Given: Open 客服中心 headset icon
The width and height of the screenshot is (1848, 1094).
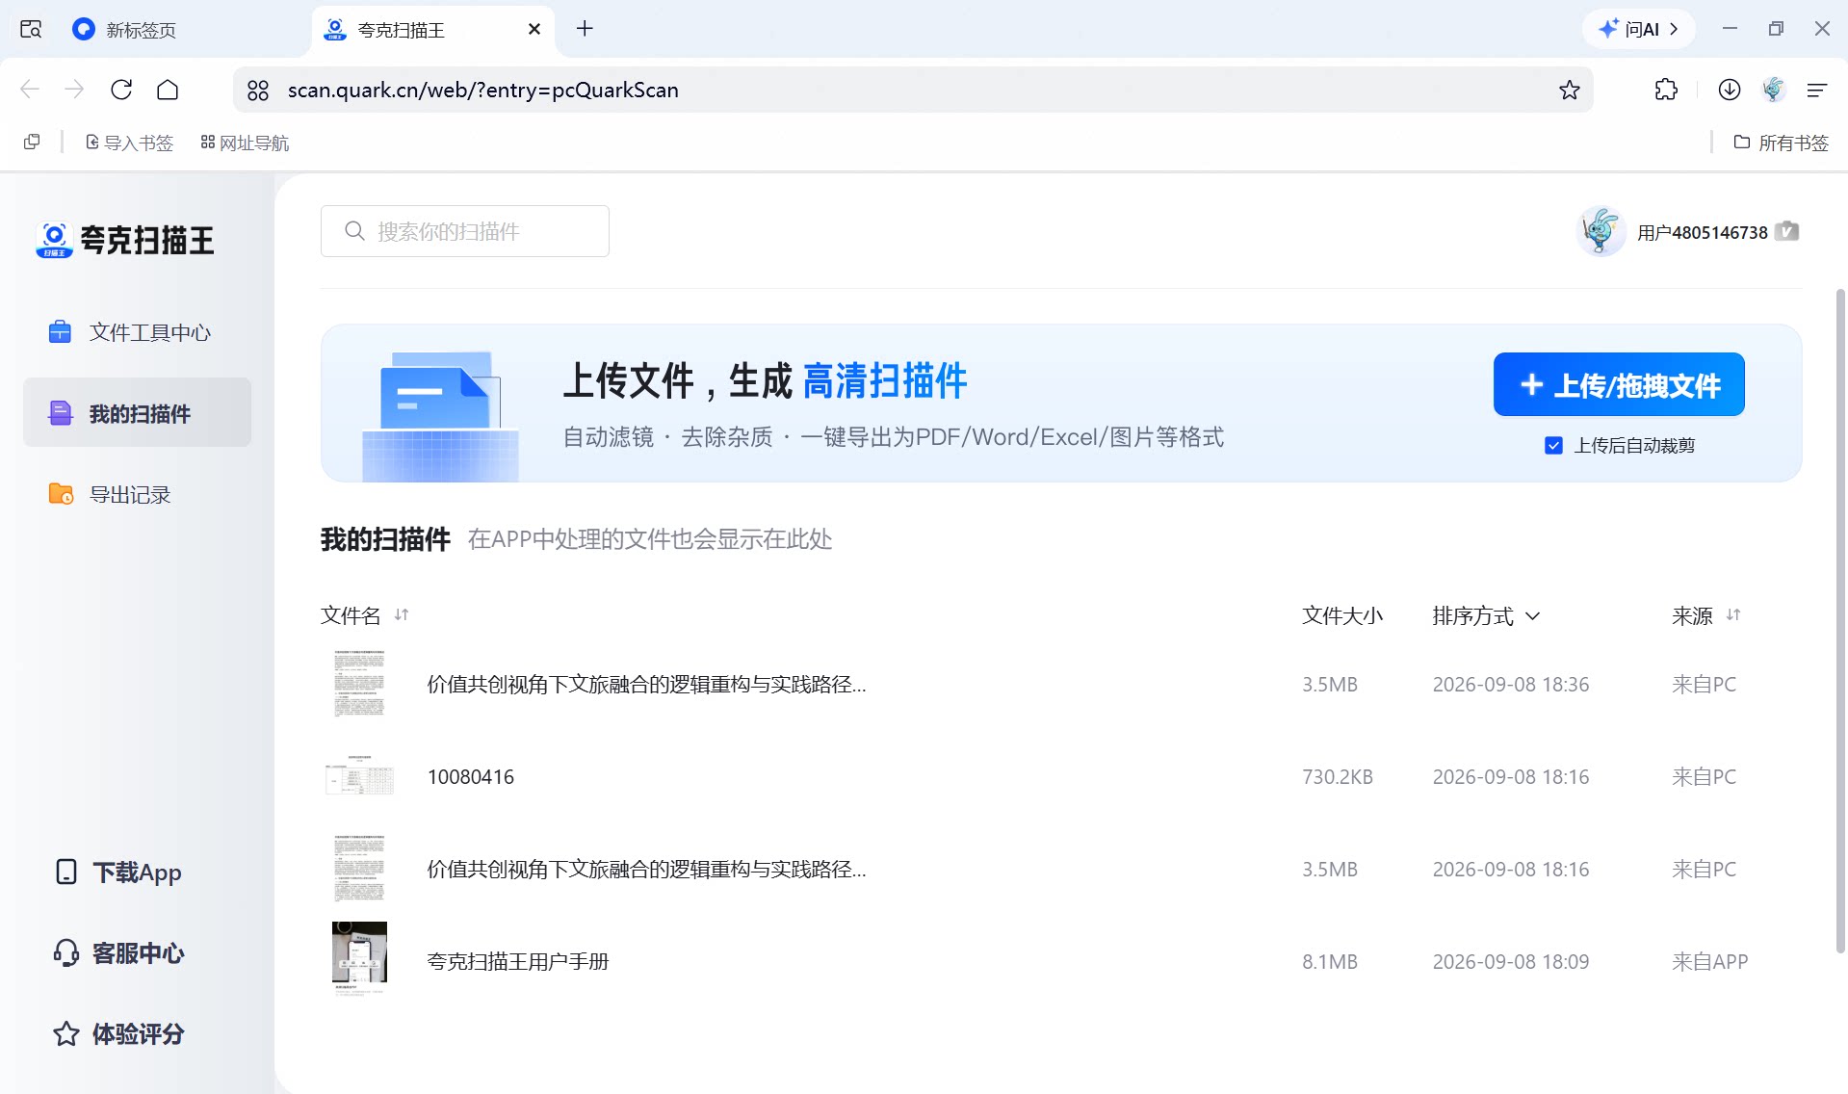Looking at the screenshot, I should coord(66,953).
